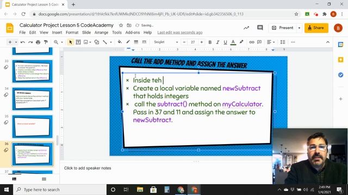Open the fill color picker
Screen dimensions: 348x195
[x=120, y=42]
